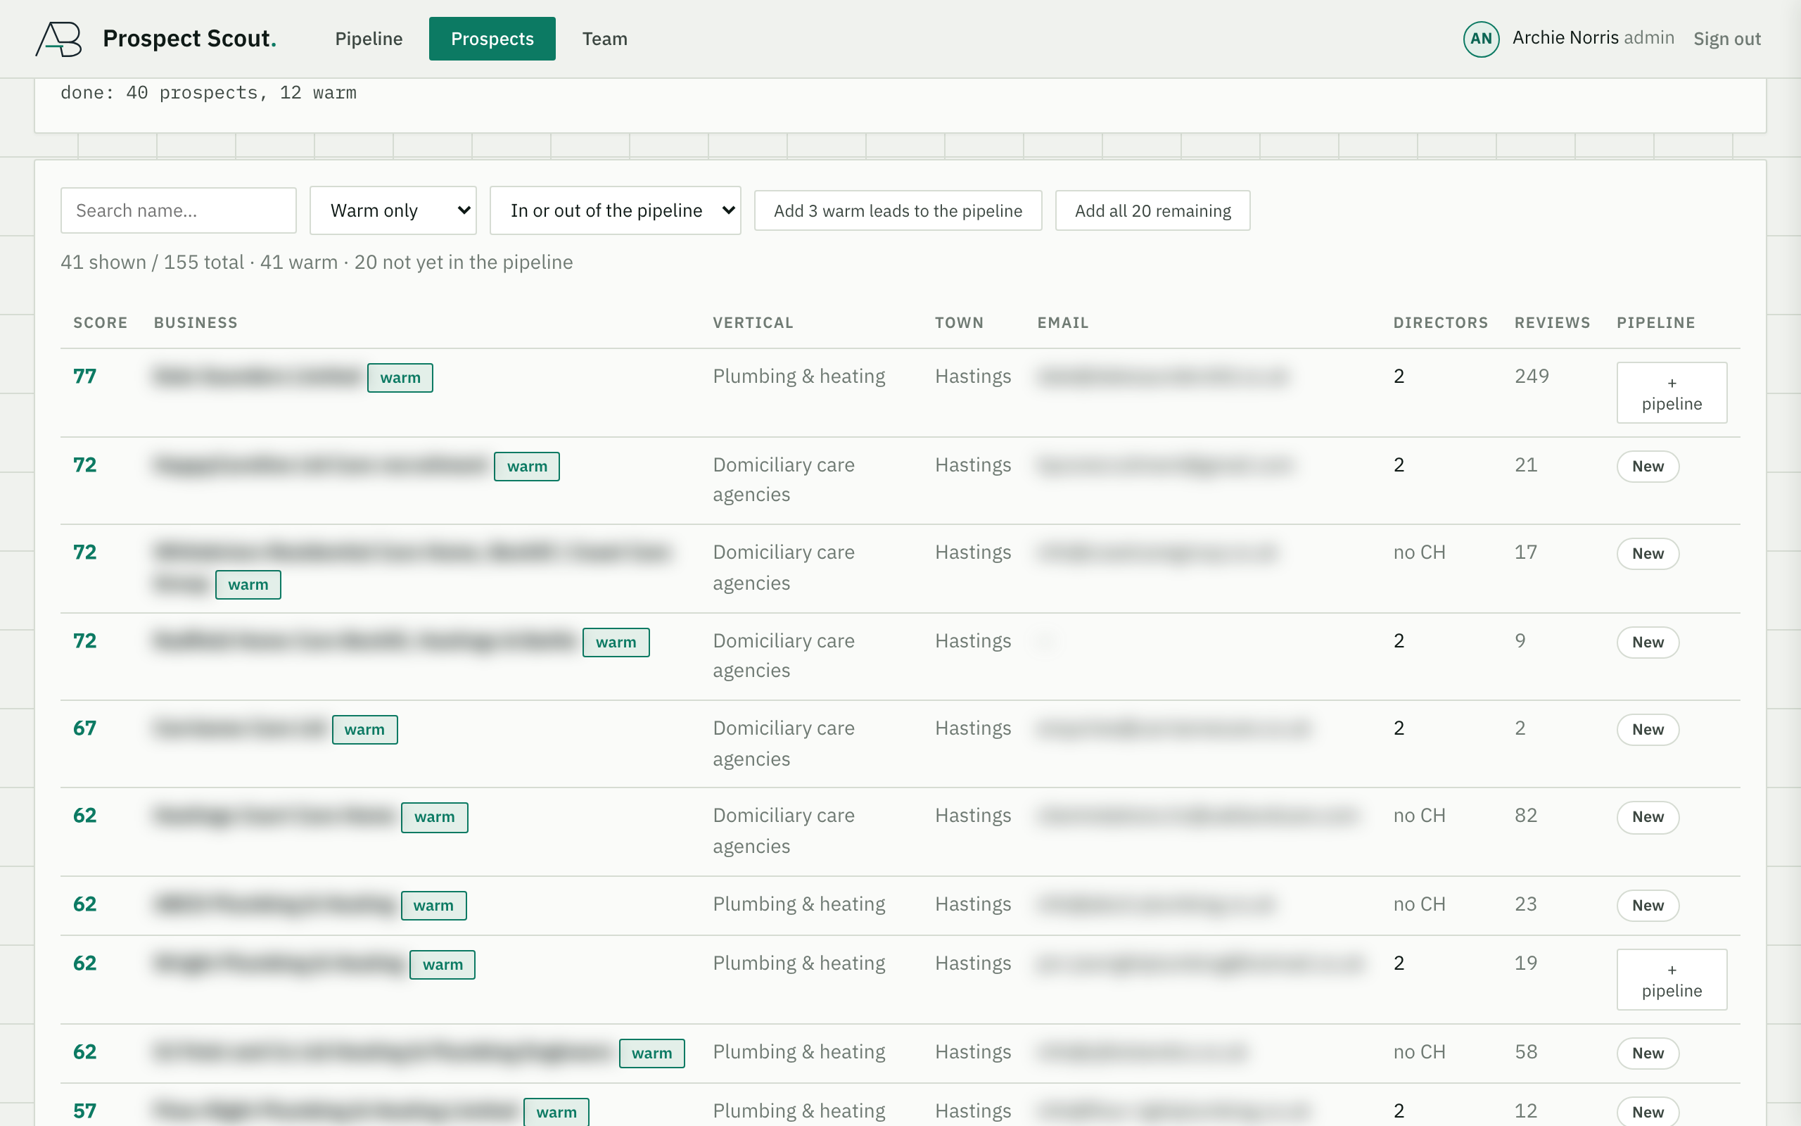Image resolution: width=1801 pixels, height=1126 pixels.
Task: Click the score value 57
Action: (85, 1111)
